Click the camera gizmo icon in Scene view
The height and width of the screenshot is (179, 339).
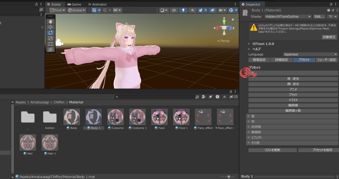(59, 42)
